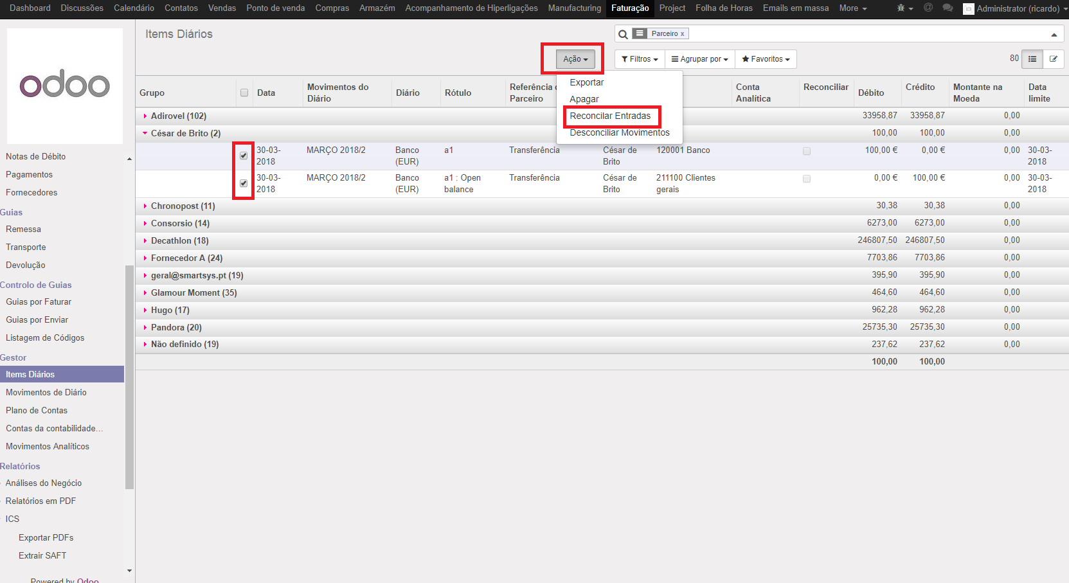Collapse the search options arrow
The height and width of the screenshot is (583, 1069).
[x=1054, y=35]
